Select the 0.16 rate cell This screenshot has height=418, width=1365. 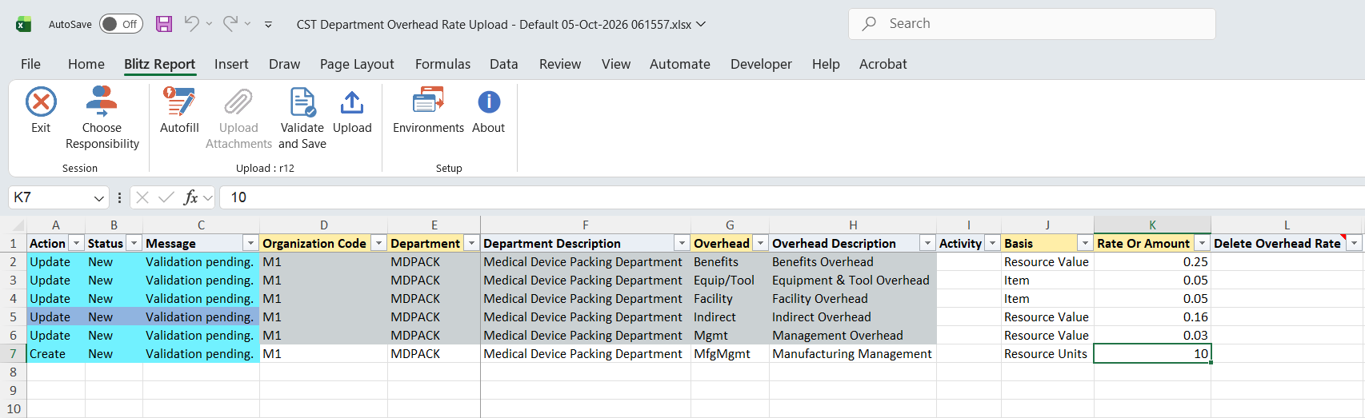pos(1152,316)
